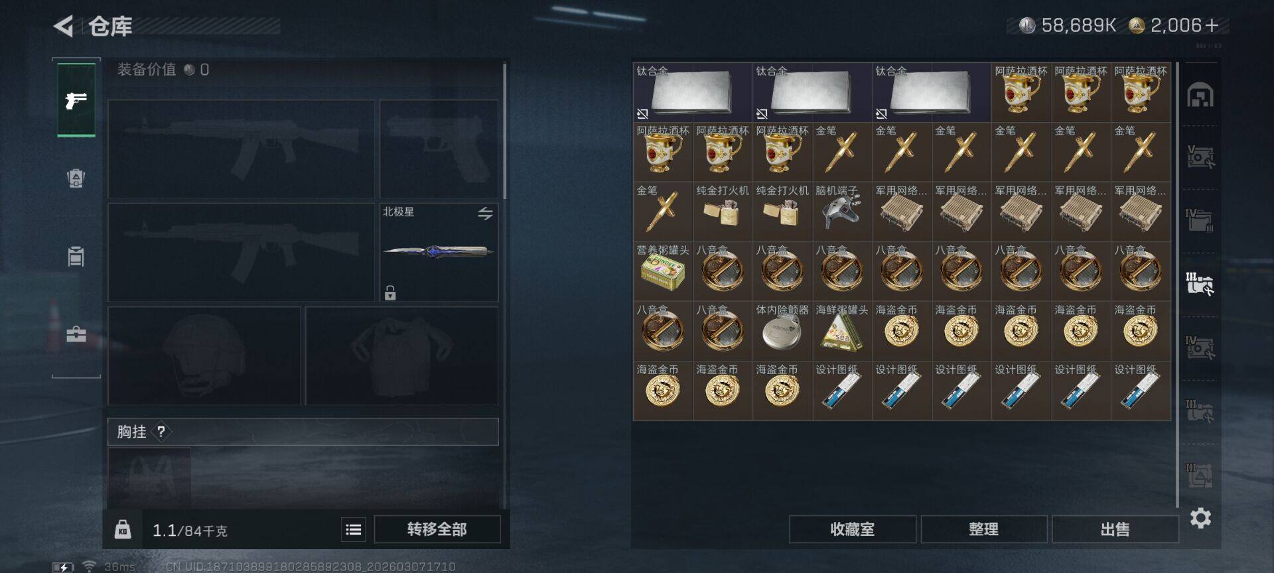The width and height of the screenshot is (1274, 573).
Task: Go back using the arrow beside 仓库
Action: tap(64, 27)
